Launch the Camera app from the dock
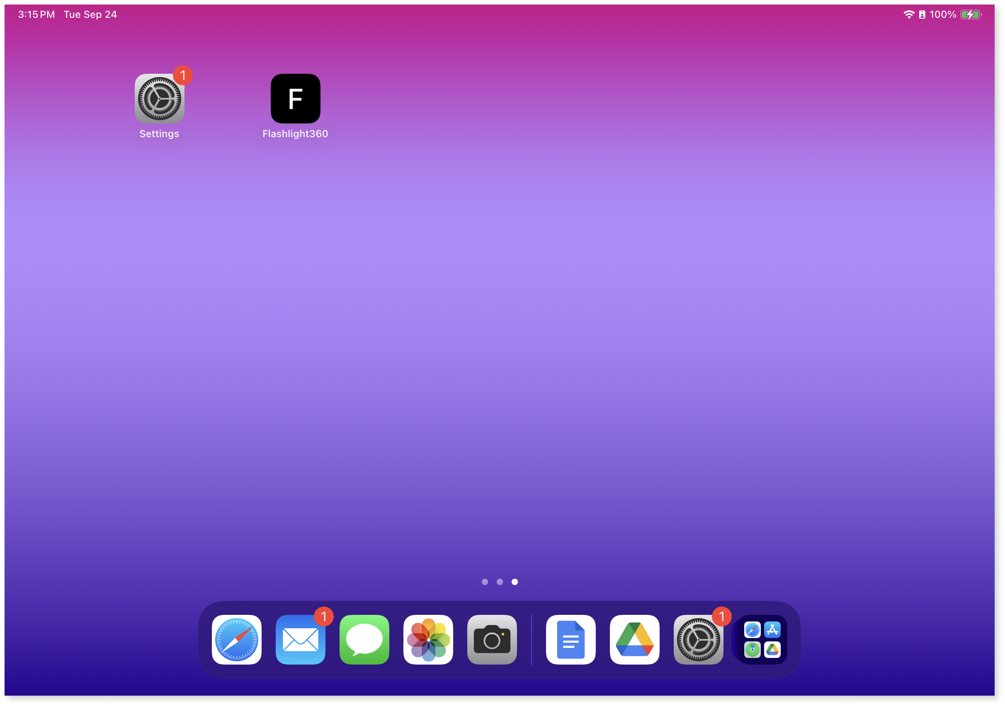Viewport: 1005px width, 706px height. [x=493, y=640]
